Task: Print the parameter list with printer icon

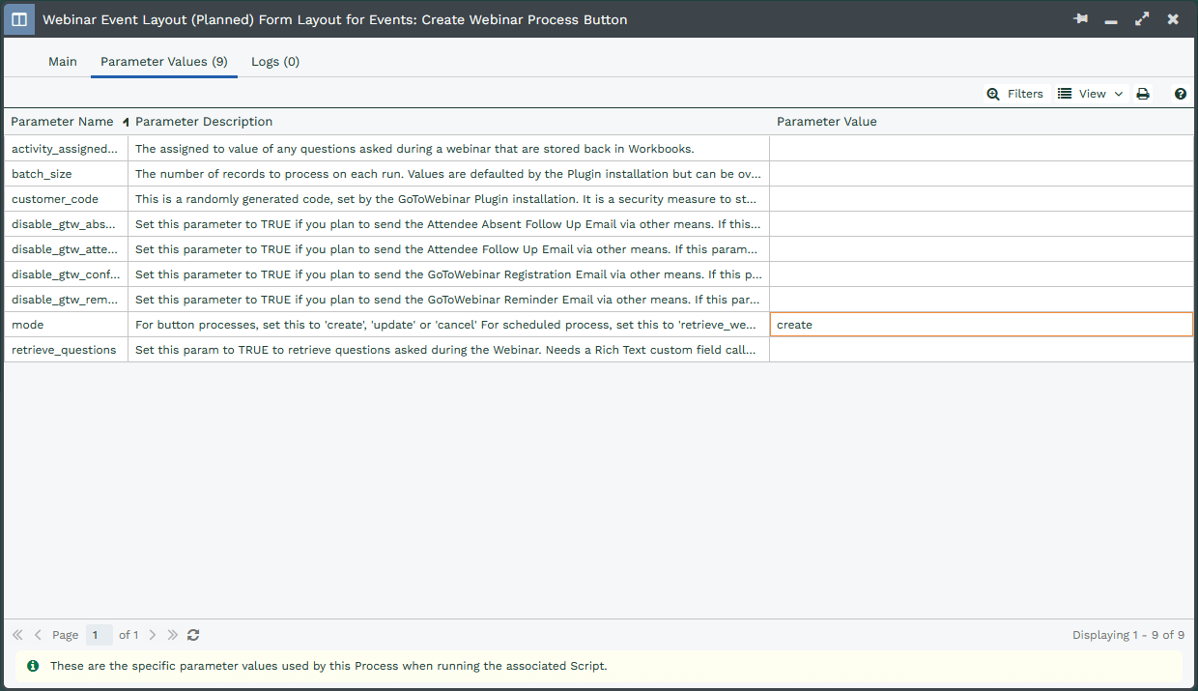Action: (x=1143, y=94)
